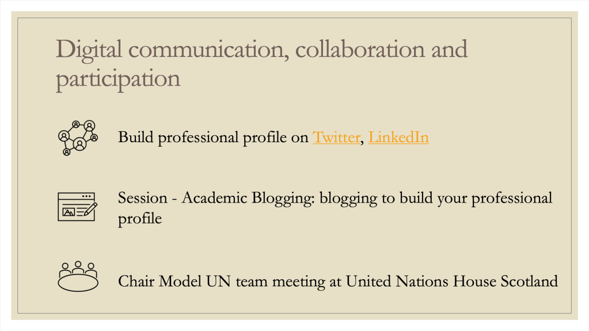The height and width of the screenshot is (331, 589).
Task: Click 'United Nations House Scotland' phrase
Action: tap(451, 281)
